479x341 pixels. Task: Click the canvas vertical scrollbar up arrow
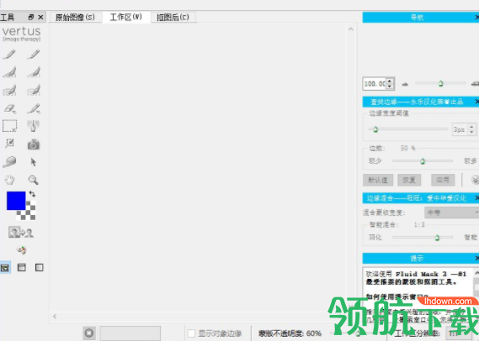point(350,29)
